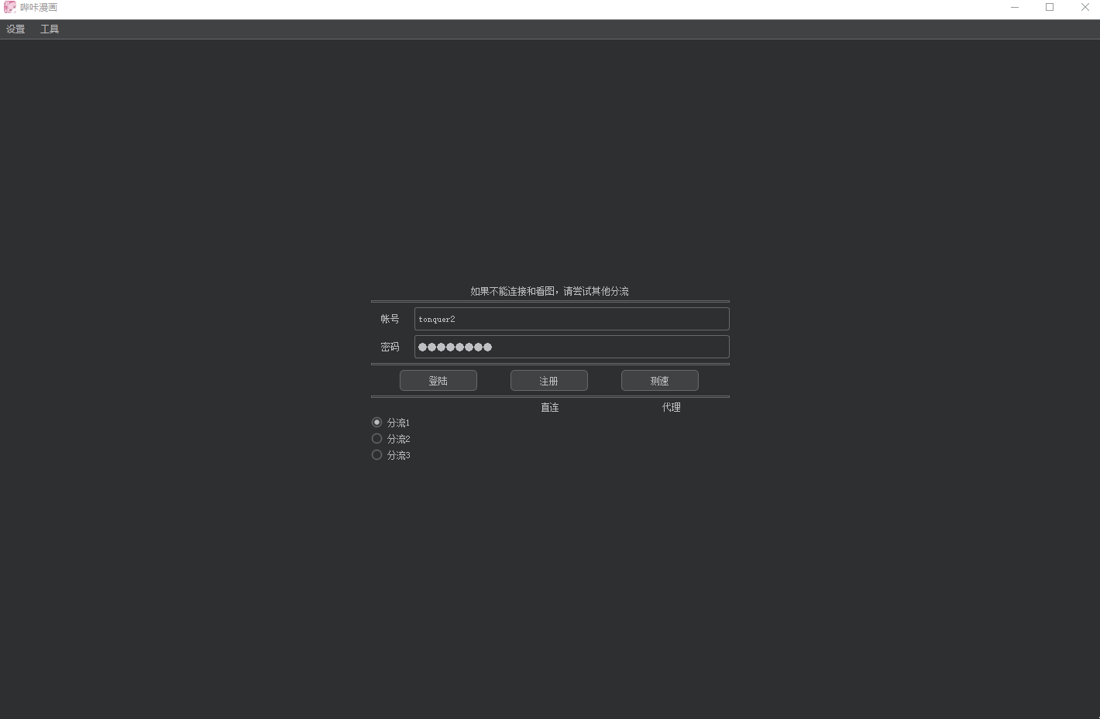
Task: Click the 登陆 login button
Action: pos(438,381)
